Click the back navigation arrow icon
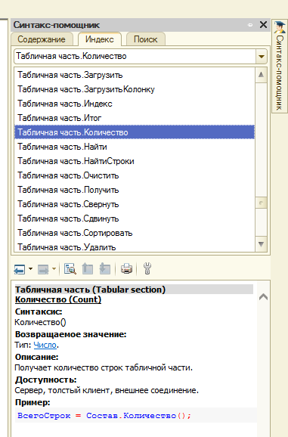Image resolution: width=288 pixels, height=437 pixels. coord(20,269)
